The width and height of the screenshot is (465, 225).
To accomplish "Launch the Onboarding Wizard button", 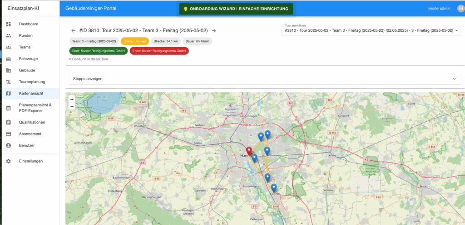I will pyautogui.click(x=236, y=9).
